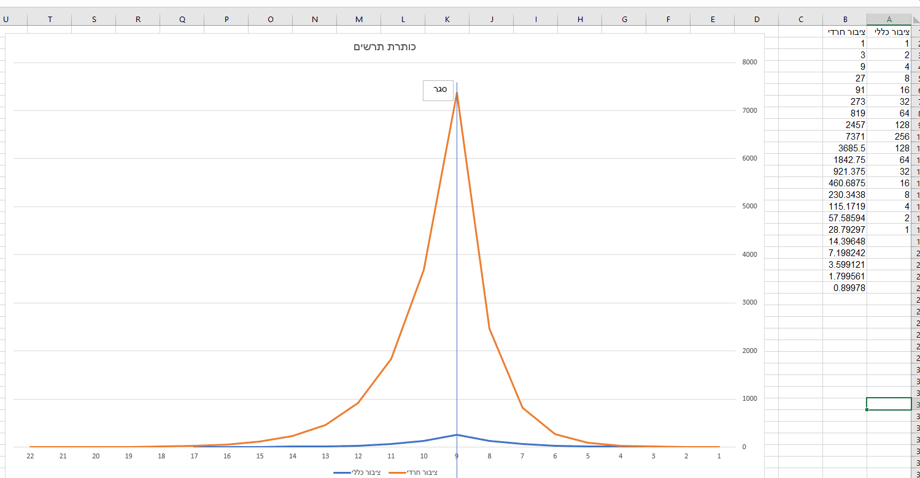Click the 5000 label on the vertical axis
Screen dimensions: 920x478
[749, 207]
